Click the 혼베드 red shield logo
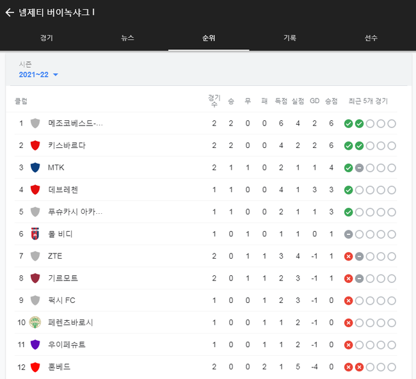The image size is (416, 379). coord(35,367)
